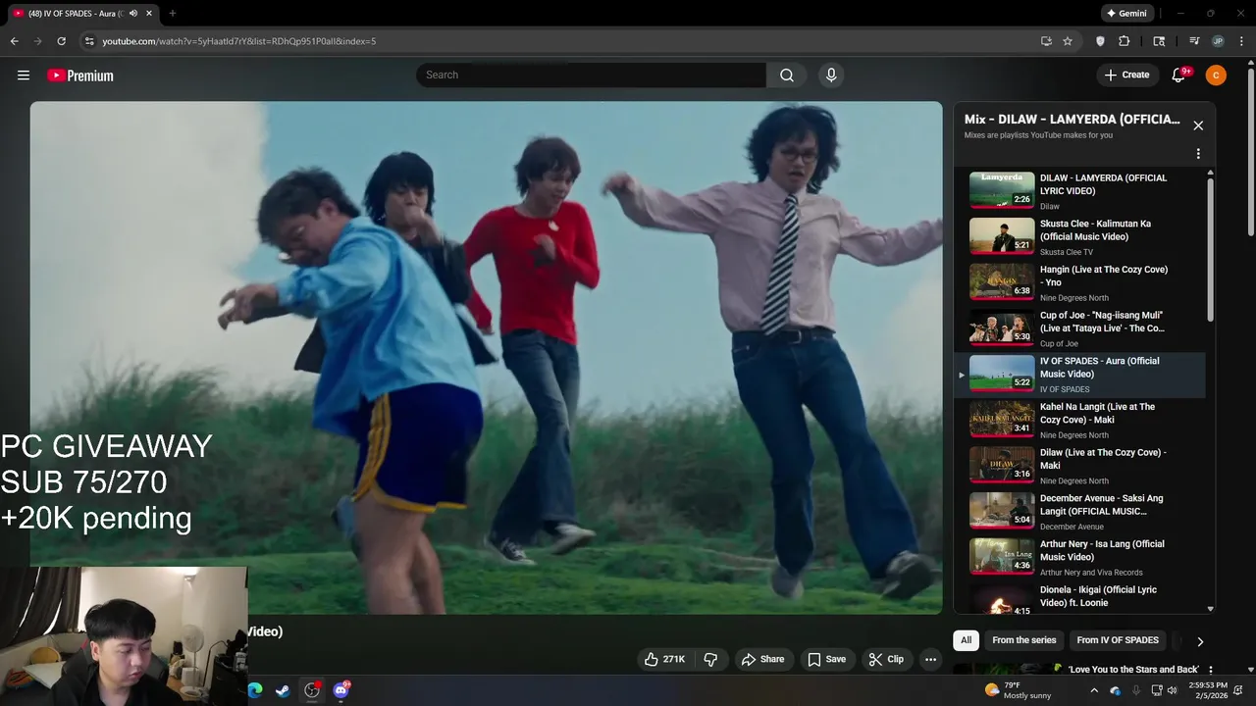The image size is (1256, 706).
Task: Show next filter chips with arrow
Action: (x=1199, y=641)
